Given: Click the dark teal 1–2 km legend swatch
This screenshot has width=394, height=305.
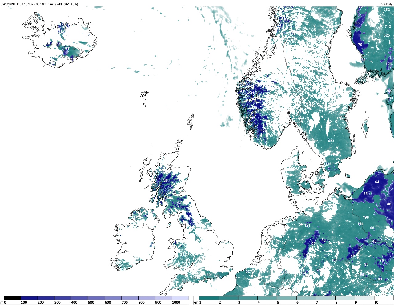Looking at the screenshot, I should (209, 298).
